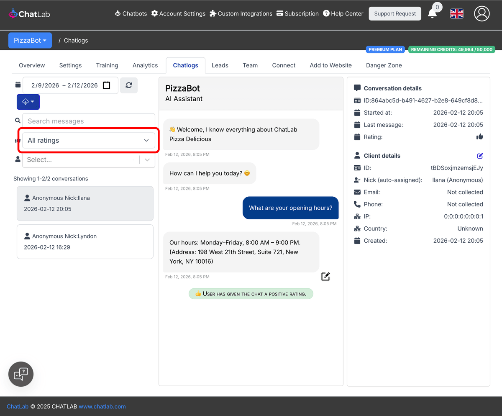Open the Anonymous Nick:Lyndon conversation
The image size is (502, 416).
85,241
